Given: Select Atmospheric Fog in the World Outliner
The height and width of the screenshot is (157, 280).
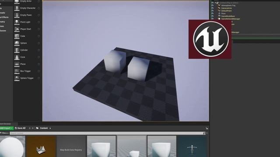Looking at the screenshot, I should 228,6.
